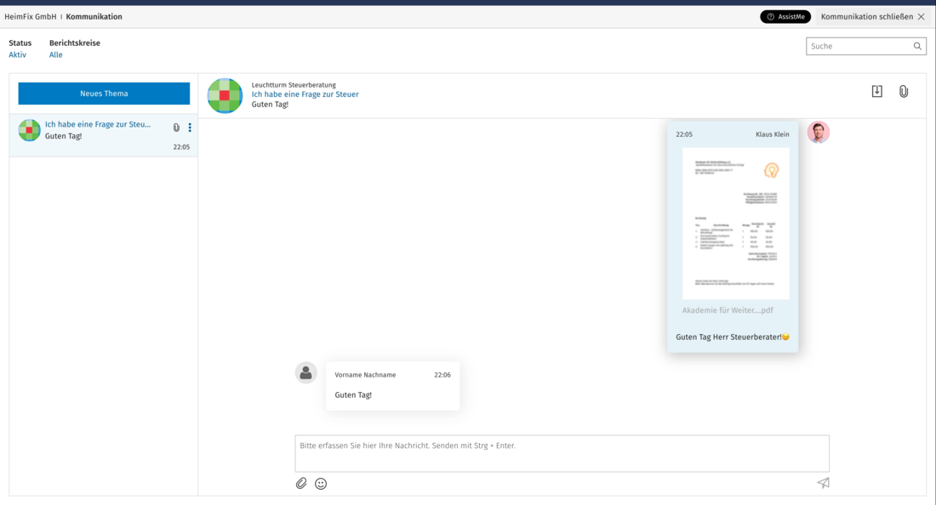
Task: Open the three-dot menu of the Steuer topic
Action: click(190, 128)
